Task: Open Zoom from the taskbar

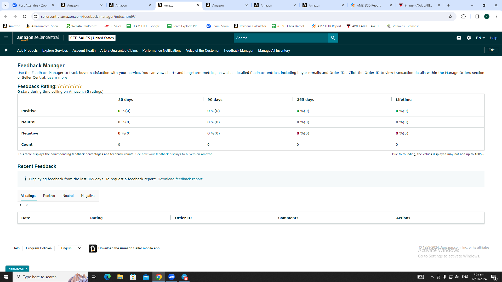Action: click(x=172, y=277)
